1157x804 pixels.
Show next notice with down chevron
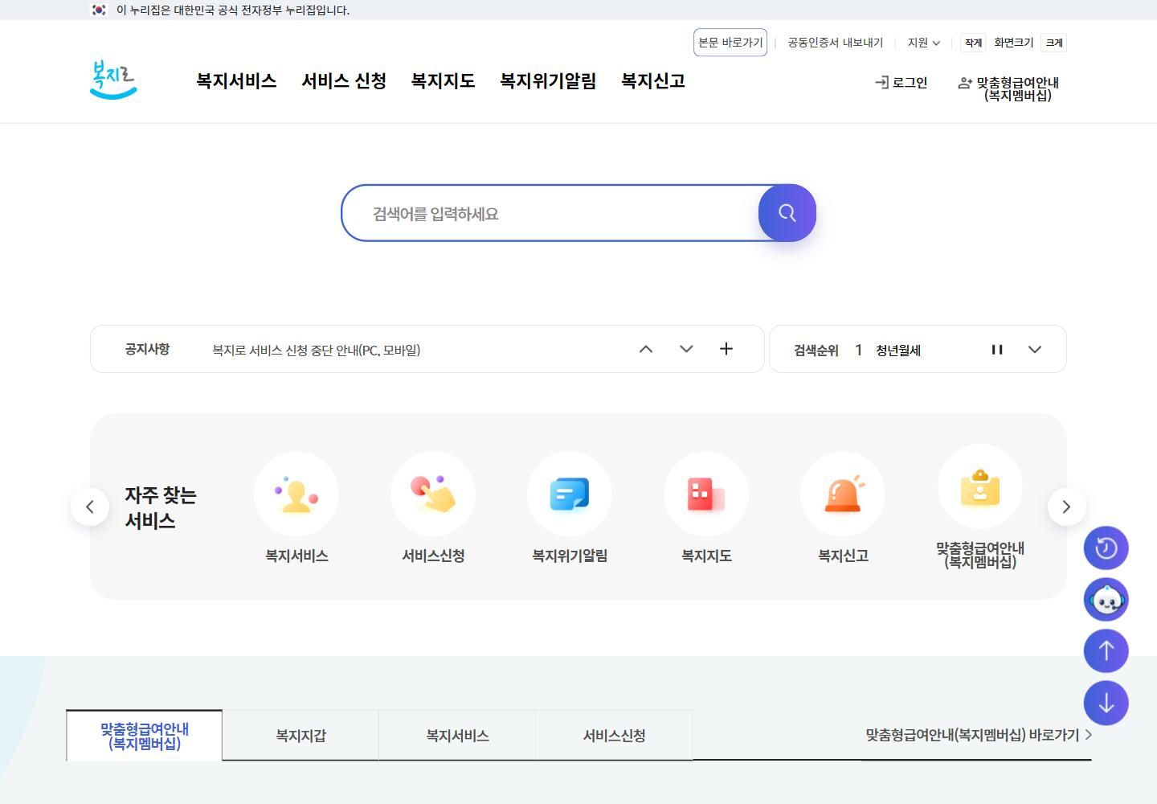click(686, 349)
